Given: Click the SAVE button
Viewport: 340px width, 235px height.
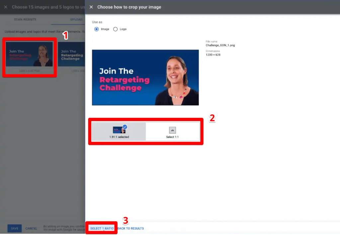Looking at the screenshot, I should (x=14, y=228).
